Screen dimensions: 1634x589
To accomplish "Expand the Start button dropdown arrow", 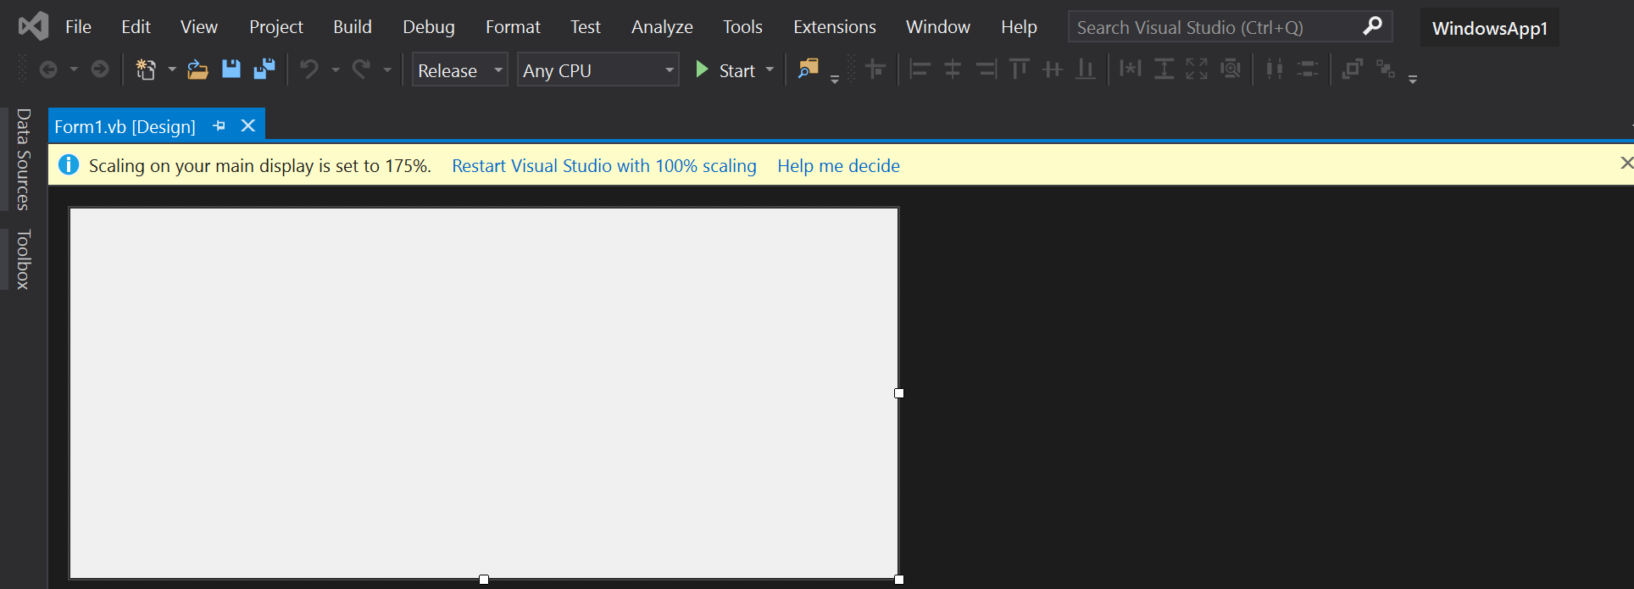I will tap(770, 69).
